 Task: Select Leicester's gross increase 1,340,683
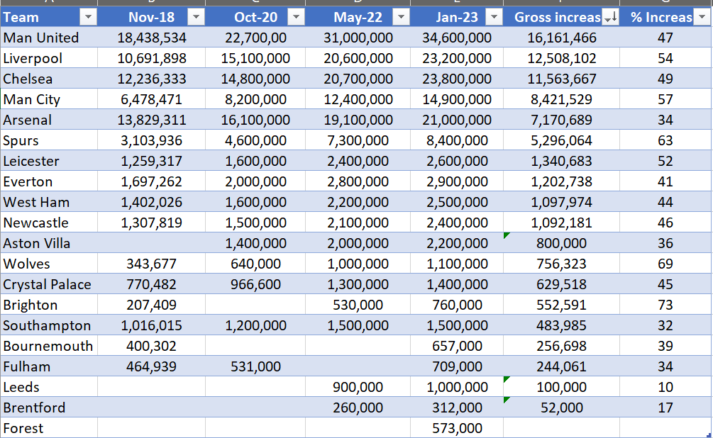click(x=562, y=161)
